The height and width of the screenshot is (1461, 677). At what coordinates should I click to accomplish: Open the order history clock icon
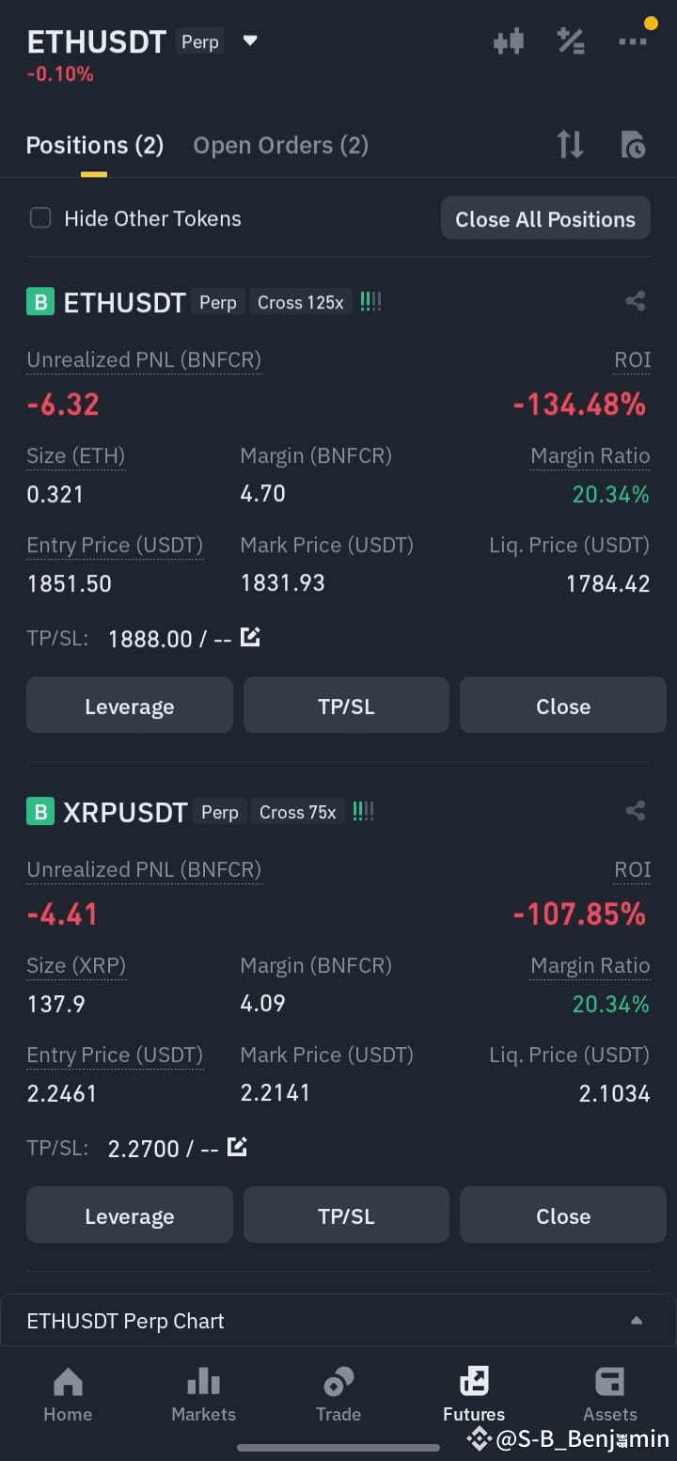click(x=633, y=145)
